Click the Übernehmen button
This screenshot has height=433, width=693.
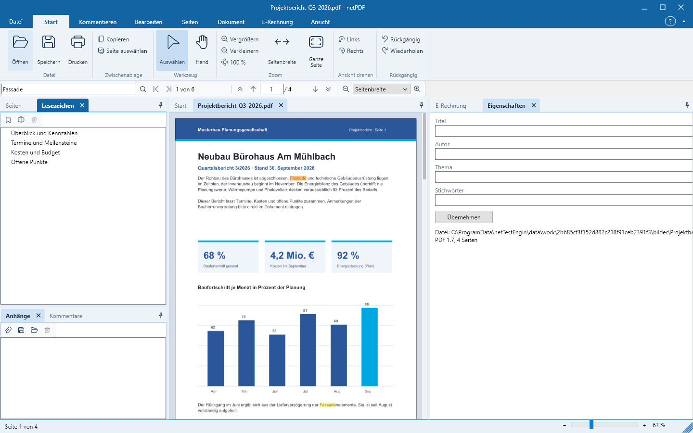(464, 217)
